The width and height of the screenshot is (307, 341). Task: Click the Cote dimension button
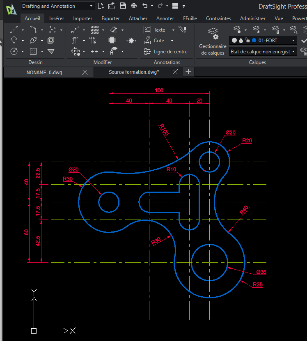tap(154, 41)
